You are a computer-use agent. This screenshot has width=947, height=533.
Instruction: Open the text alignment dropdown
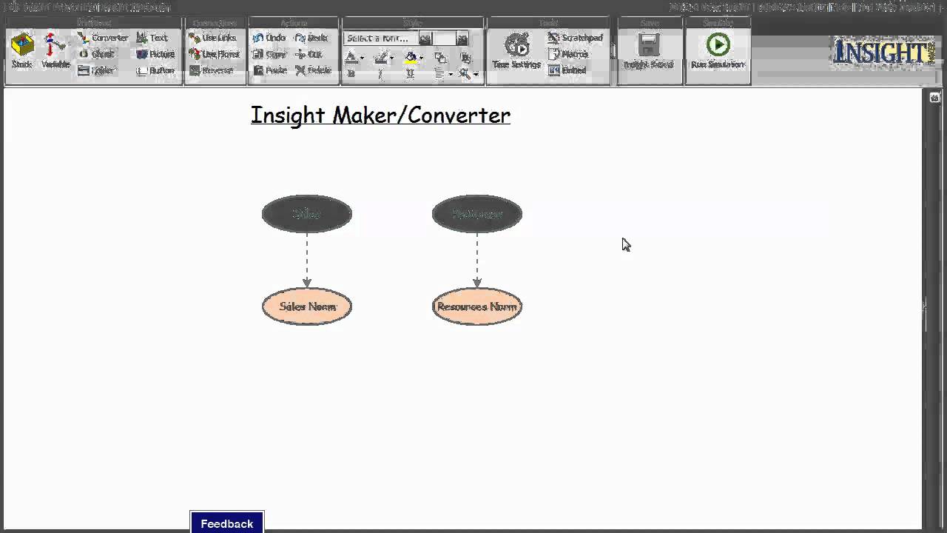(x=443, y=73)
